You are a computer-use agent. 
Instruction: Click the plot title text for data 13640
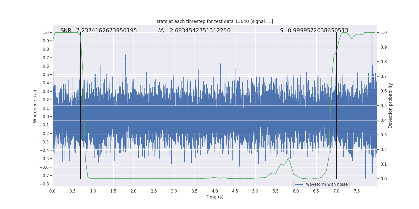pos(215,21)
